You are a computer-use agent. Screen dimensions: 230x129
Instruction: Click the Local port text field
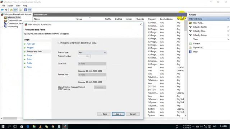tap(92, 67)
